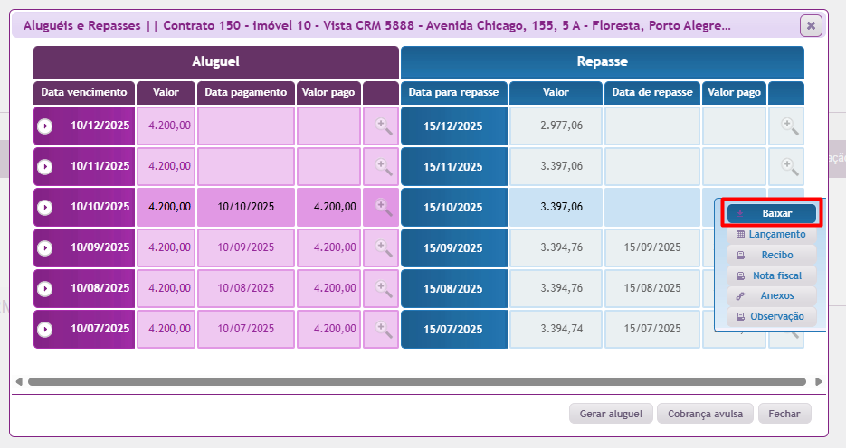Choose Lançamento in the popup menu
Screen dimensions: 846x448
[771, 234]
